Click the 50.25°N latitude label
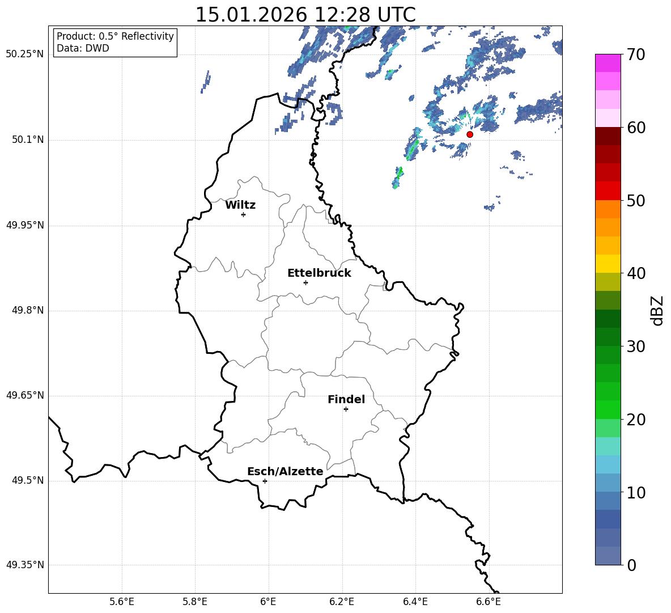The width and height of the screenshot is (671, 613). pyautogui.click(x=25, y=54)
